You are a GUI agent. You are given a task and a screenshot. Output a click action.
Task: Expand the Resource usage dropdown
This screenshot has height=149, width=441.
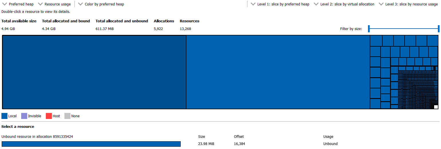(54, 4)
